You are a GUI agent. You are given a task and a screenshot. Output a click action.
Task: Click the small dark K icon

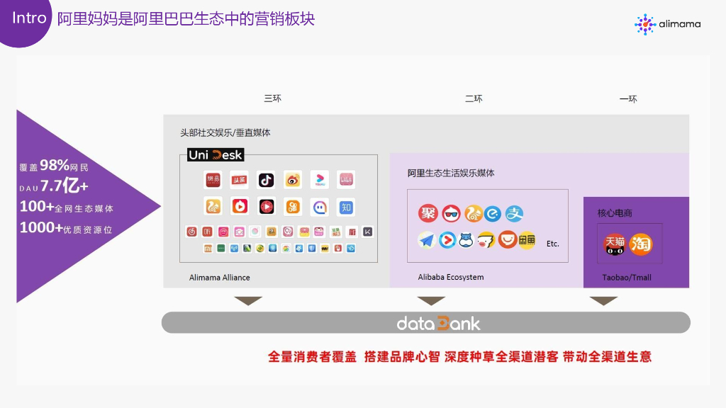368,232
